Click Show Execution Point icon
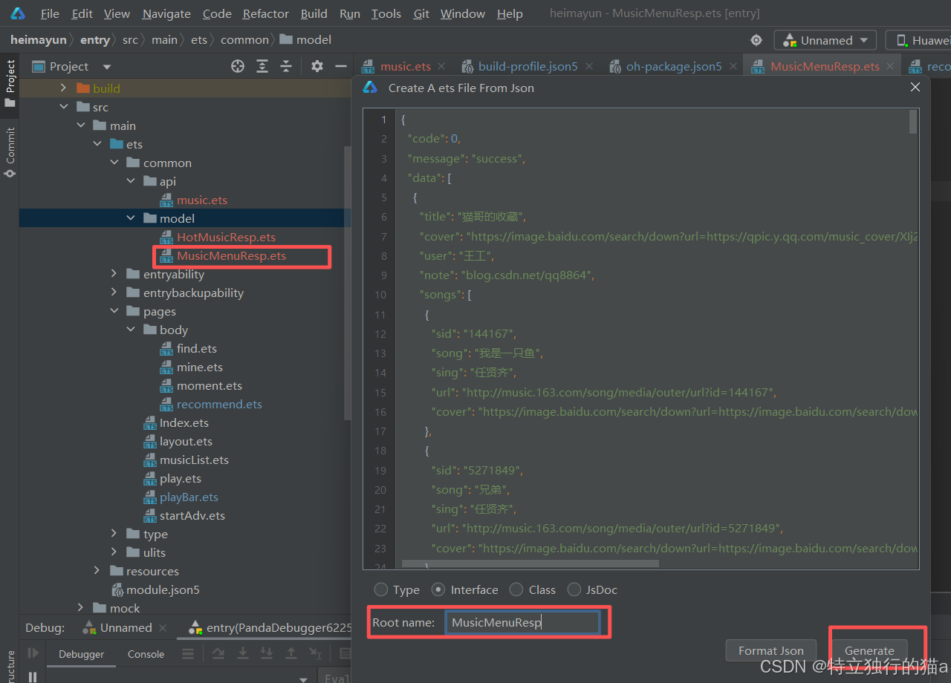The image size is (951, 683). 188,653
